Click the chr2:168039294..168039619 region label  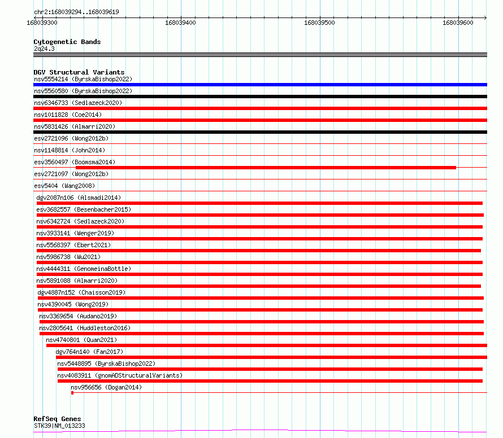(x=76, y=12)
